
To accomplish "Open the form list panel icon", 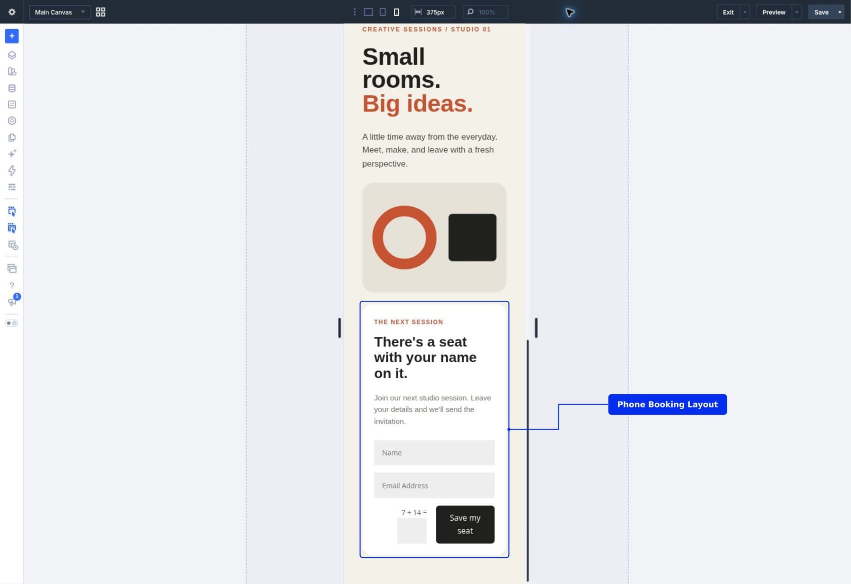I will point(12,104).
